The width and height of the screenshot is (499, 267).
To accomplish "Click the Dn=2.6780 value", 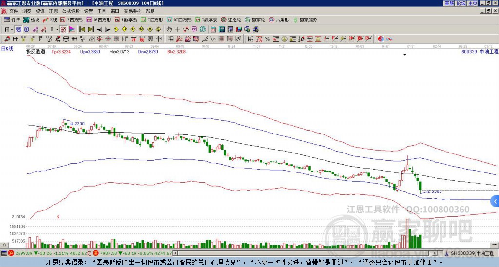I will [148, 52].
